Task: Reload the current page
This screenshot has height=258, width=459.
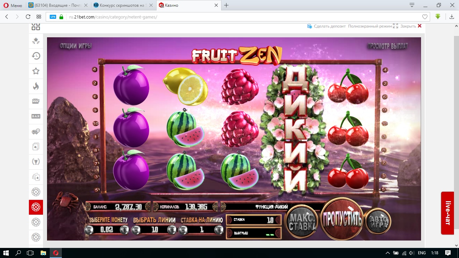Action: (x=28, y=17)
